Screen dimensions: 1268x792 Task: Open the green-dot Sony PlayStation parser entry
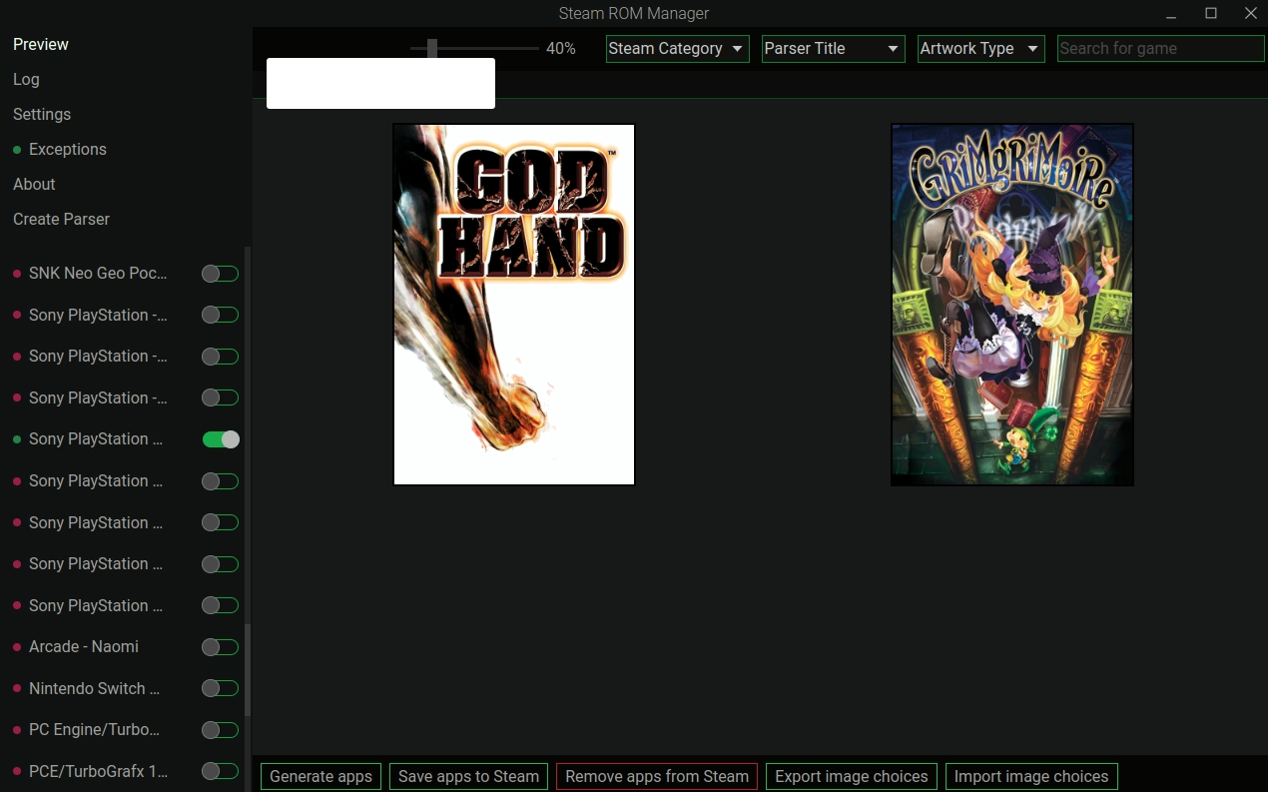click(x=96, y=439)
